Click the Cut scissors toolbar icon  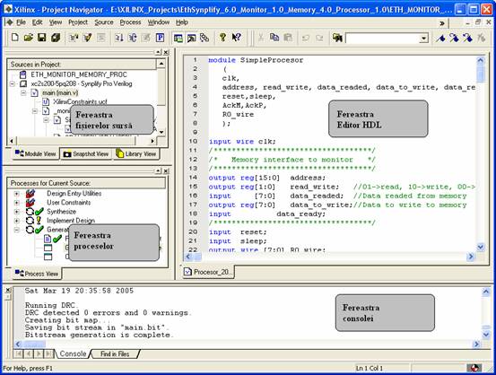pos(261,38)
